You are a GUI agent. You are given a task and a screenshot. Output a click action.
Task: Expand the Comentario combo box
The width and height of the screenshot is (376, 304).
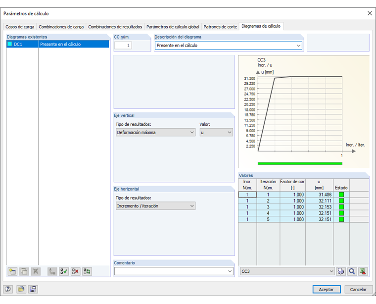[x=230, y=271]
